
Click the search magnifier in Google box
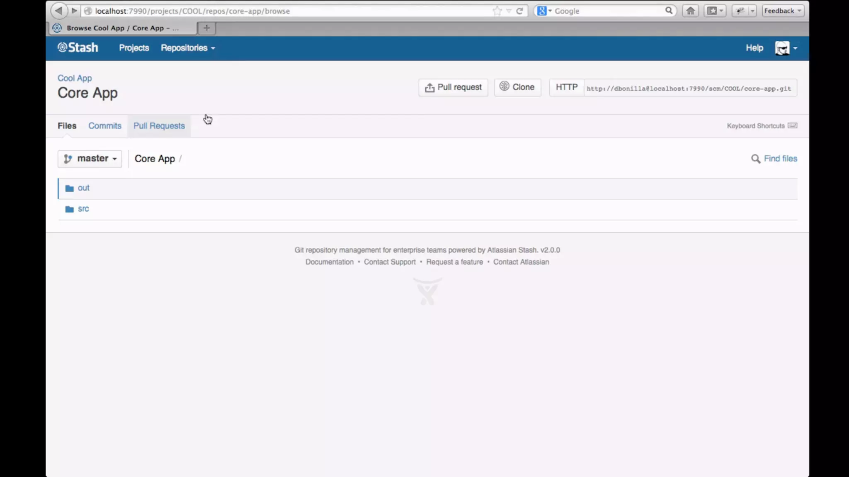[669, 11]
